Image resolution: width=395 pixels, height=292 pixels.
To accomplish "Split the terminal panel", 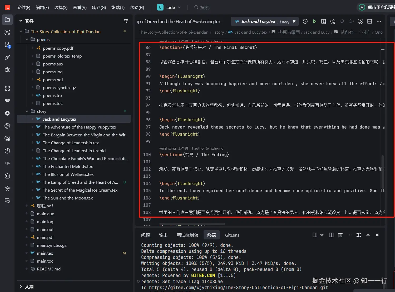I will point(331,235).
